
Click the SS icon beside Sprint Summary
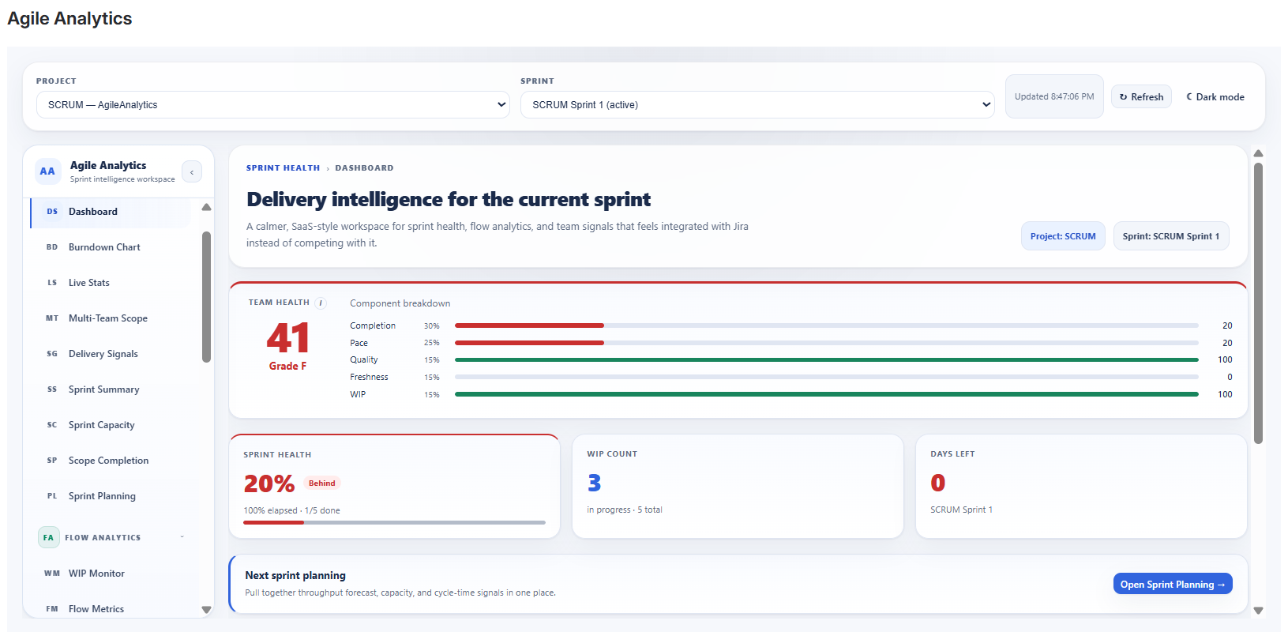pyautogui.click(x=52, y=389)
